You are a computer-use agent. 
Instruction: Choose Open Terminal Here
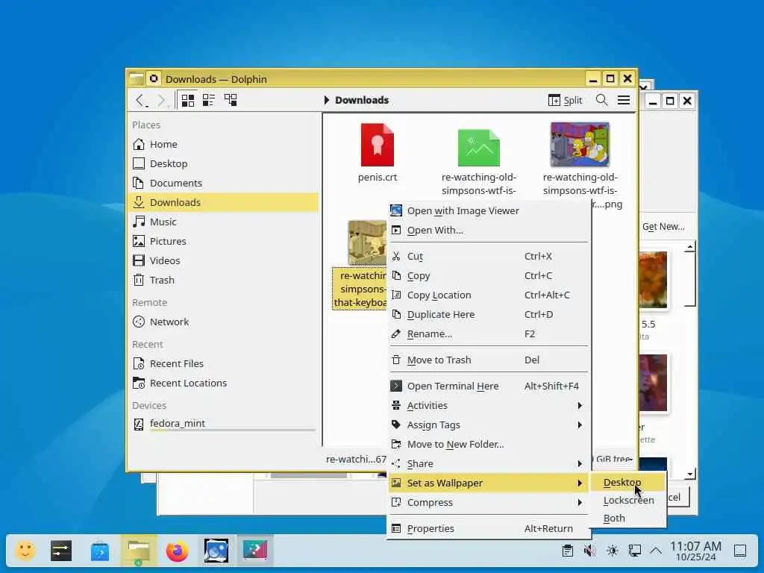coord(489,386)
